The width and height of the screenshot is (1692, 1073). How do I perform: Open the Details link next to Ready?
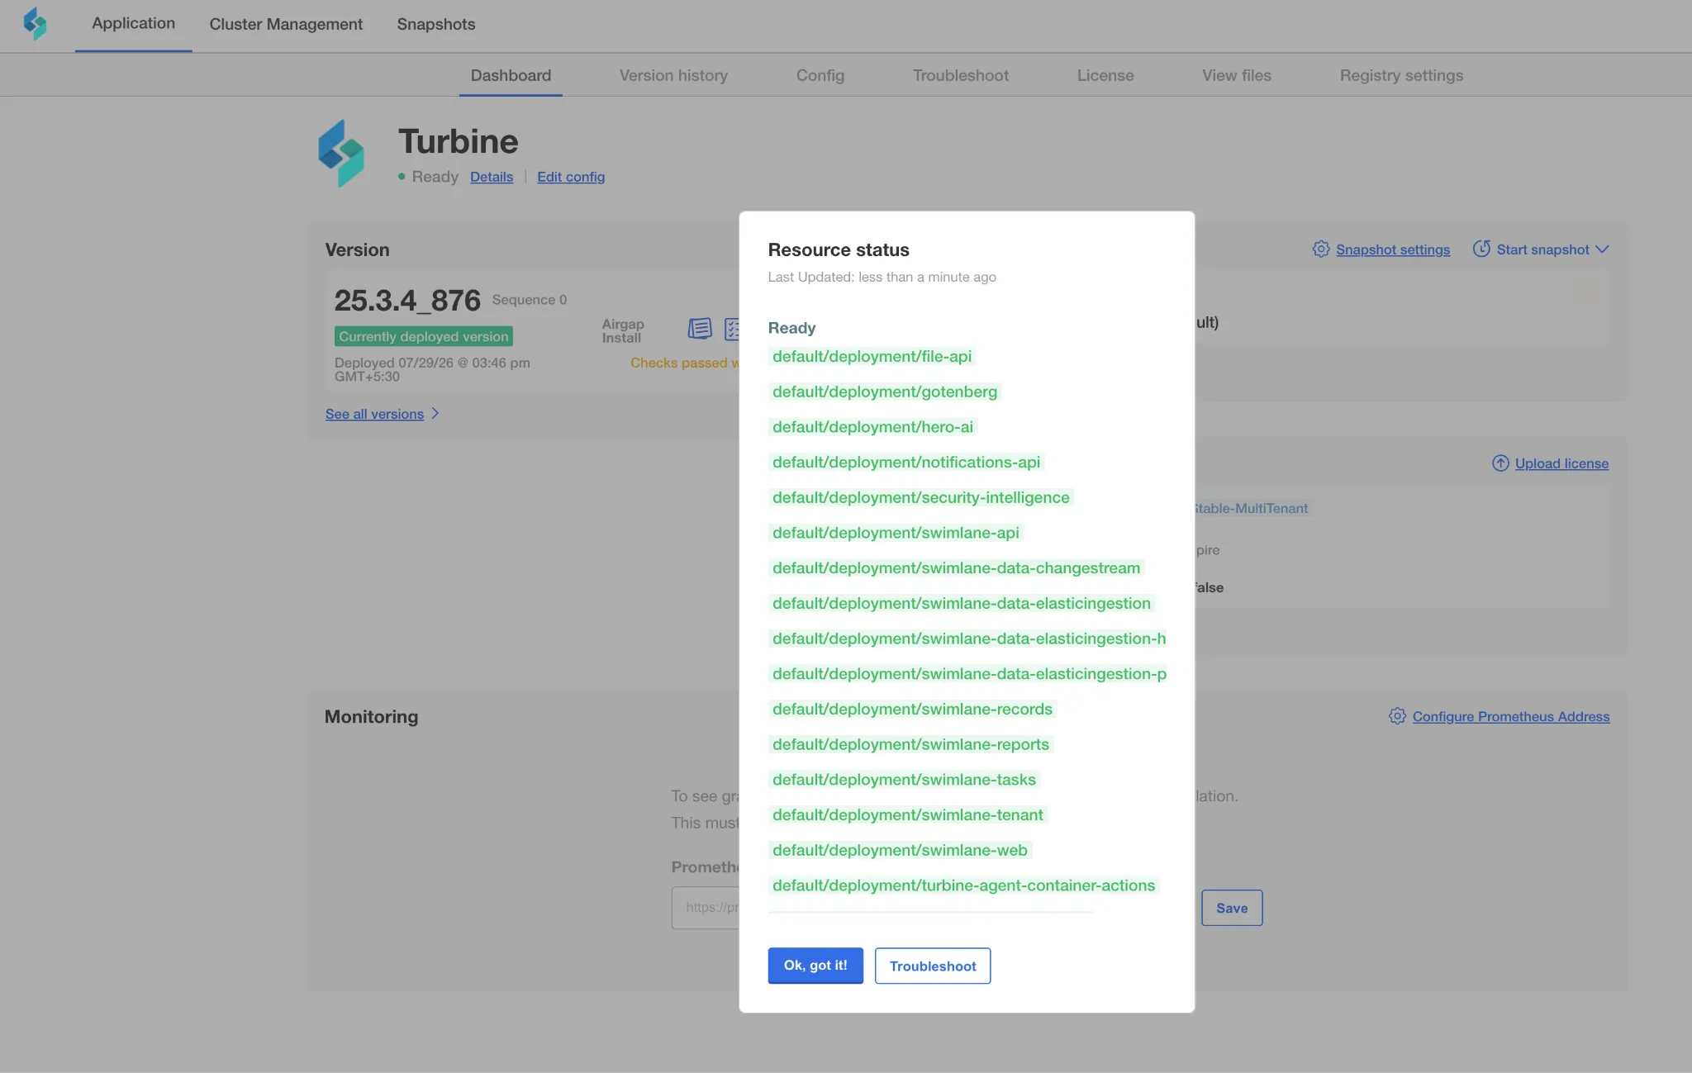click(x=492, y=177)
